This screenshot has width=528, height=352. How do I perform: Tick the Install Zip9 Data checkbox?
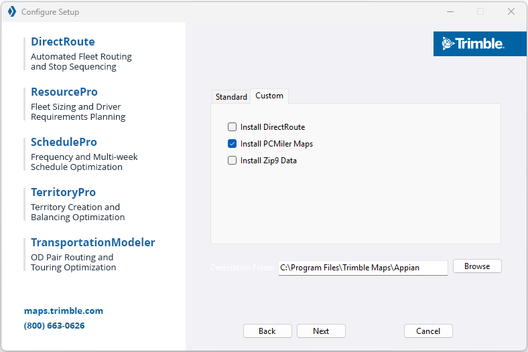coord(232,161)
